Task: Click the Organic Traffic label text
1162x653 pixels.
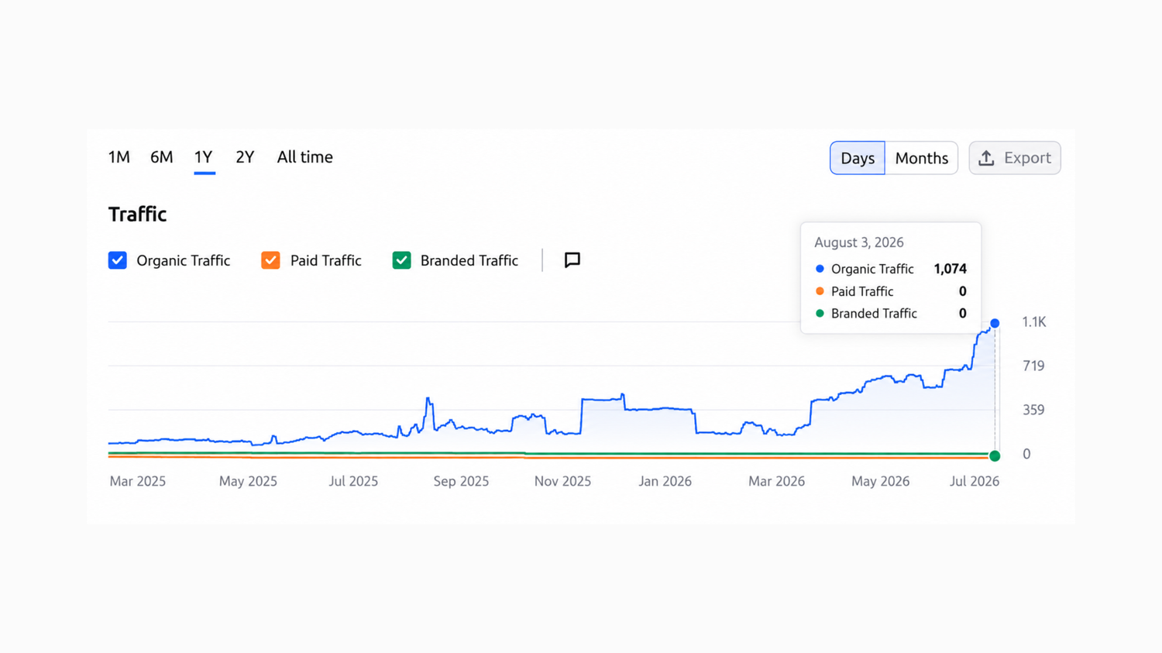Action: 184,261
